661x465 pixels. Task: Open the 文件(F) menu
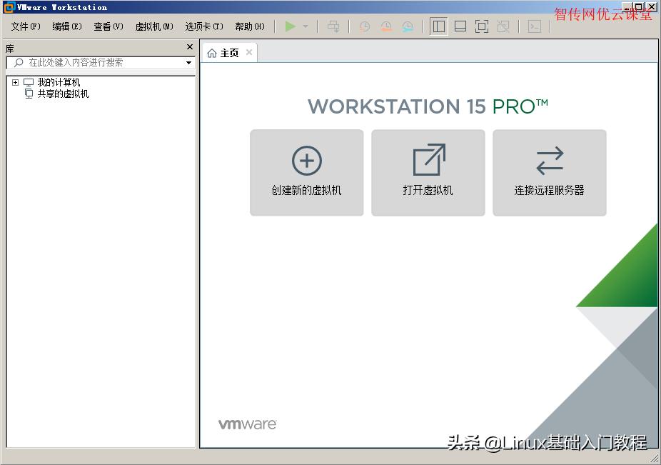click(x=26, y=26)
